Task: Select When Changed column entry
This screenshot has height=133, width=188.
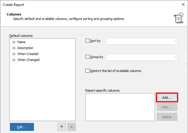Action: click(x=28, y=60)
